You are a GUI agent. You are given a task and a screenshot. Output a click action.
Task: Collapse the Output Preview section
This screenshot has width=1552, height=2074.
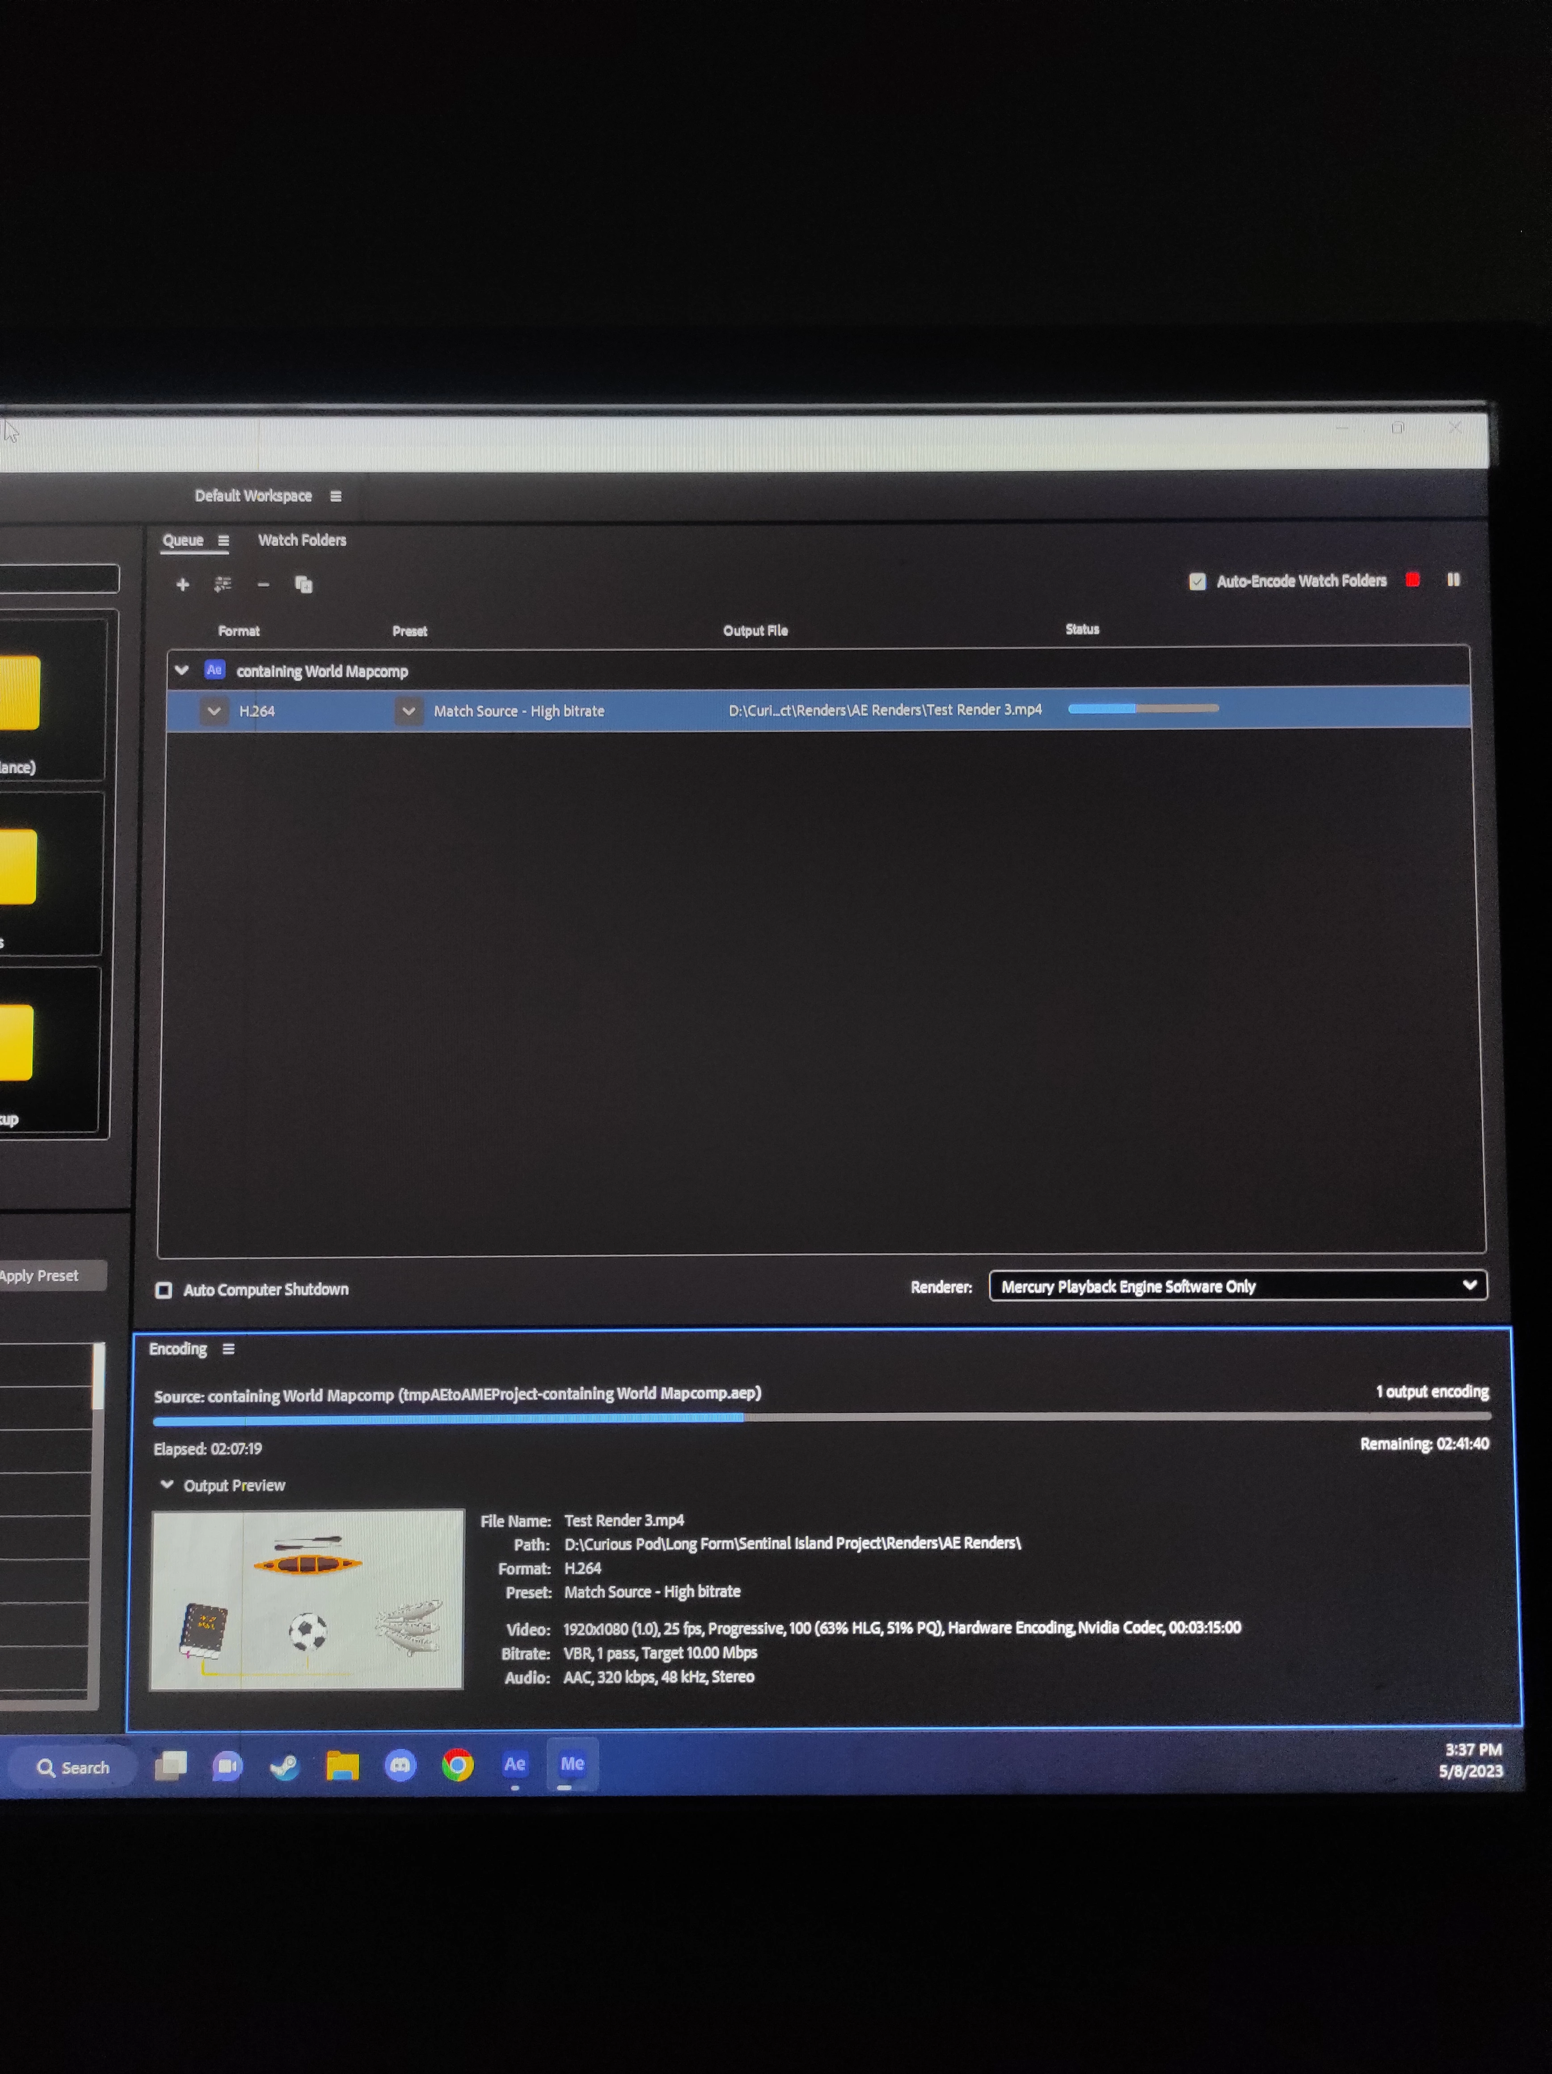[167, 1484]
